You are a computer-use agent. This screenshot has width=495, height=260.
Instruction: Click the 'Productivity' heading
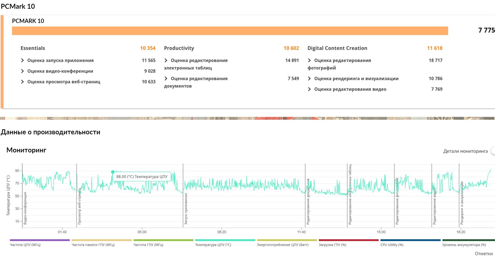179,48
